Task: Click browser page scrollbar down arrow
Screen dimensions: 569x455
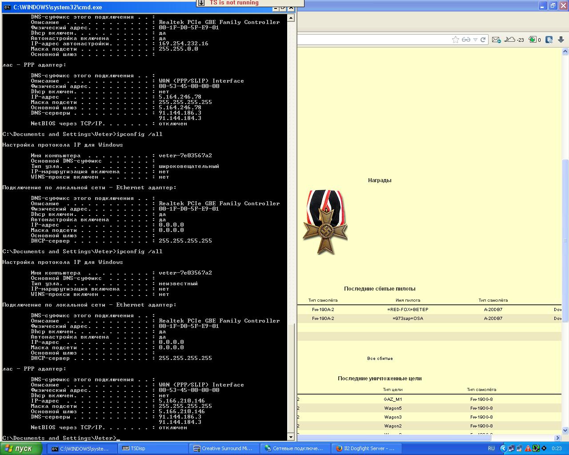Action: point(565,430)
